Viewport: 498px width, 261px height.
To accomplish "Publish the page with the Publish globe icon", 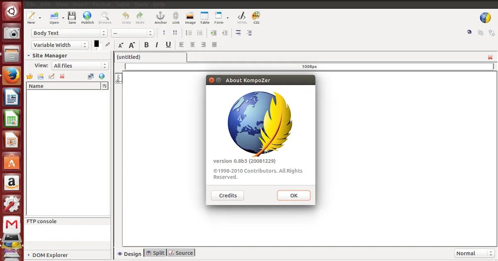I will click(x=87, y=17).
